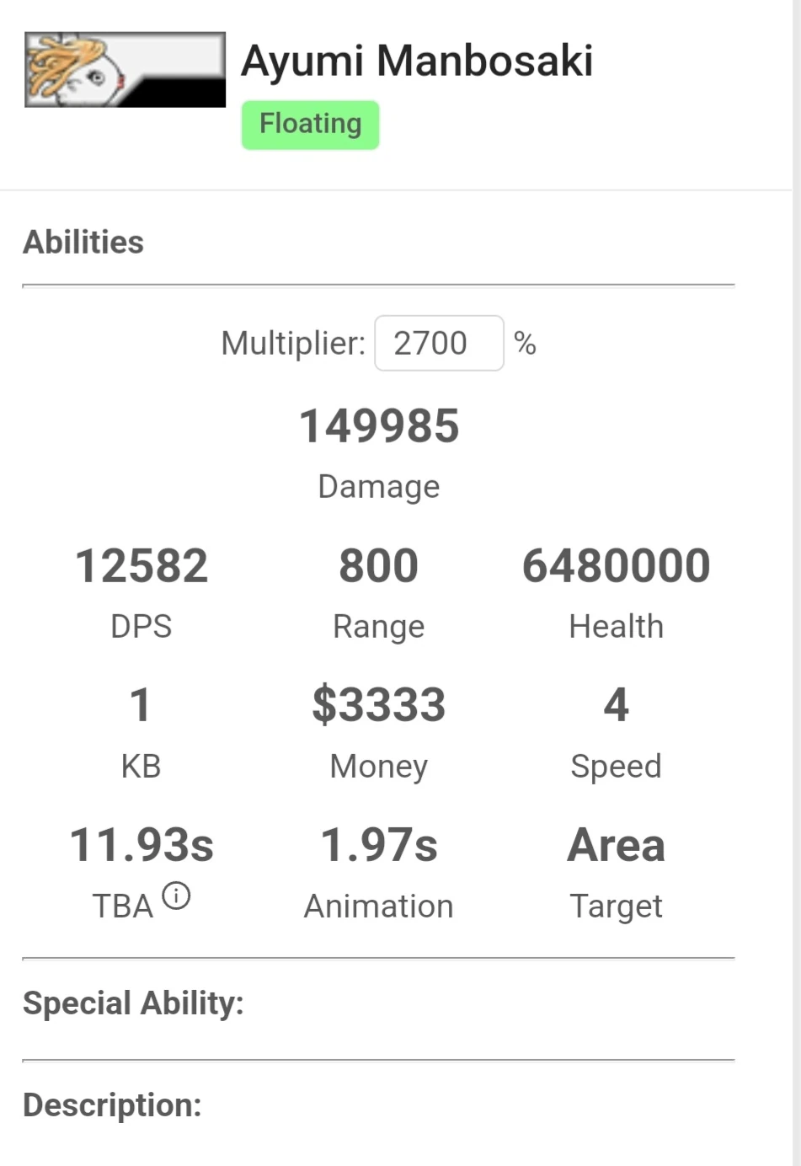Click the Area Target stat
801x1166 pixels.
[616, 845]
